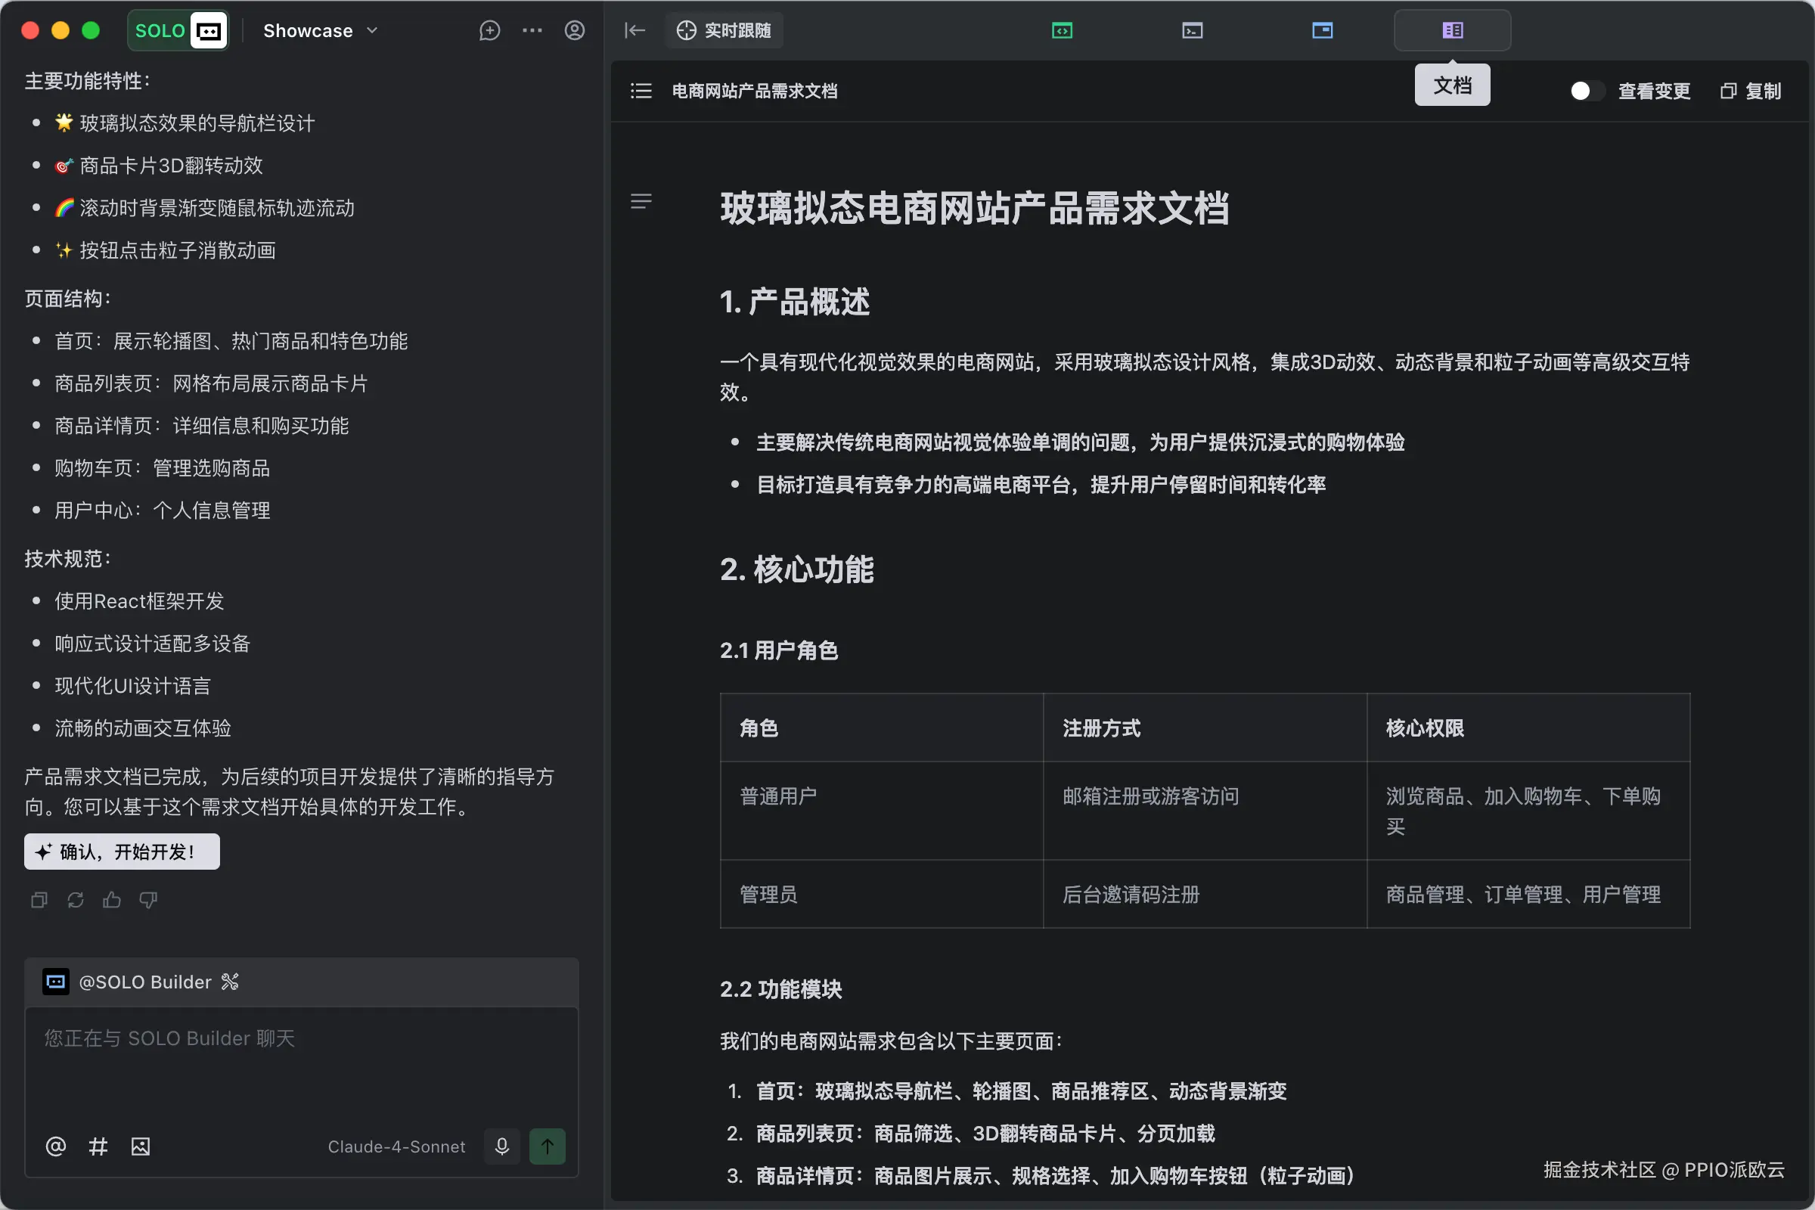
Task: Open the document outline list icon
Action: 641,91
